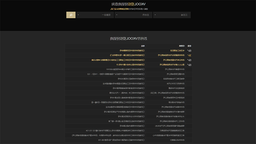Screen dimensions: 256x144
Task: Click the arrow of the 苏州市 dropdown
Action: (x=116, y=15)
